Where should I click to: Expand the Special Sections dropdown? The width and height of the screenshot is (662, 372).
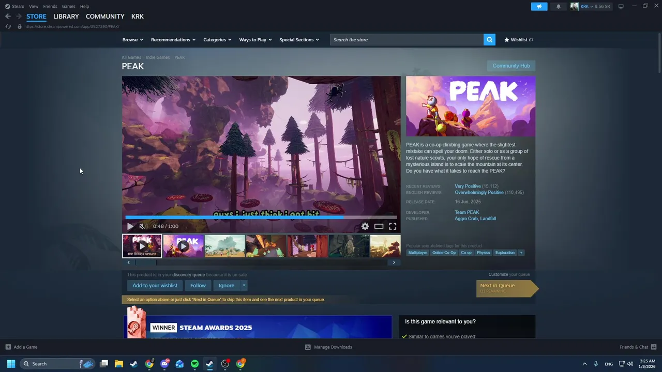299,40
